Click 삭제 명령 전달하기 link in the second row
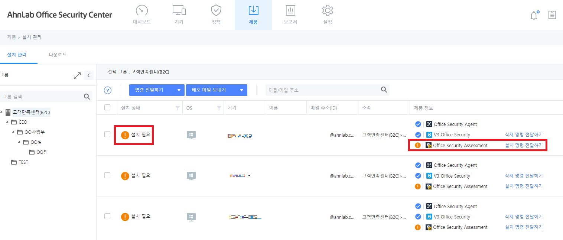 (524, 176)
